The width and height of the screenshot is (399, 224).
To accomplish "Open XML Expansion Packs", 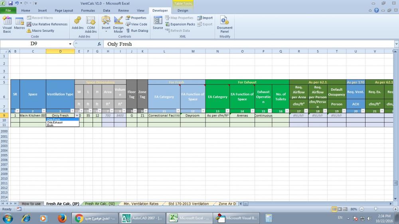I will 180,24.
